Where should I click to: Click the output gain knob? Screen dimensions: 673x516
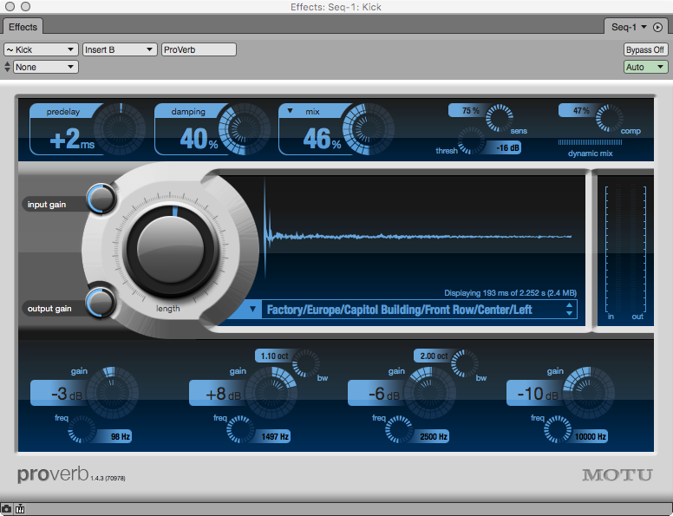coord(101,302)
